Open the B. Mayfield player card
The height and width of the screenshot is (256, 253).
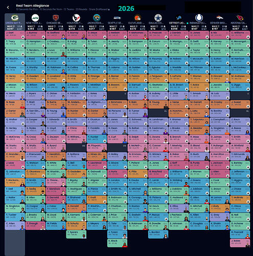pos(158,174)
